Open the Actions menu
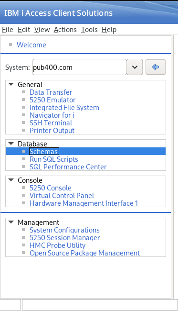Image resolution: width=178 pixels, height=311 pixels. [x=65, y=30]
